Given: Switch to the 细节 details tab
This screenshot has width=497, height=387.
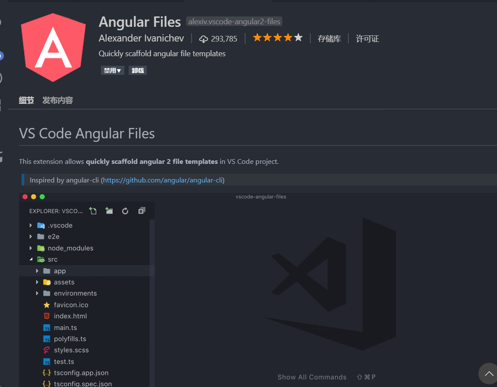Looking at the screenshot, I should point(26,101).
